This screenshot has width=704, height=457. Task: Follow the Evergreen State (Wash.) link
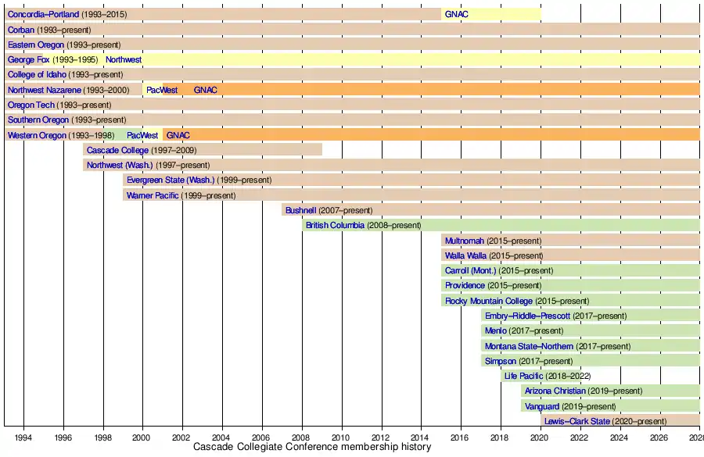(x=171, y=180)
